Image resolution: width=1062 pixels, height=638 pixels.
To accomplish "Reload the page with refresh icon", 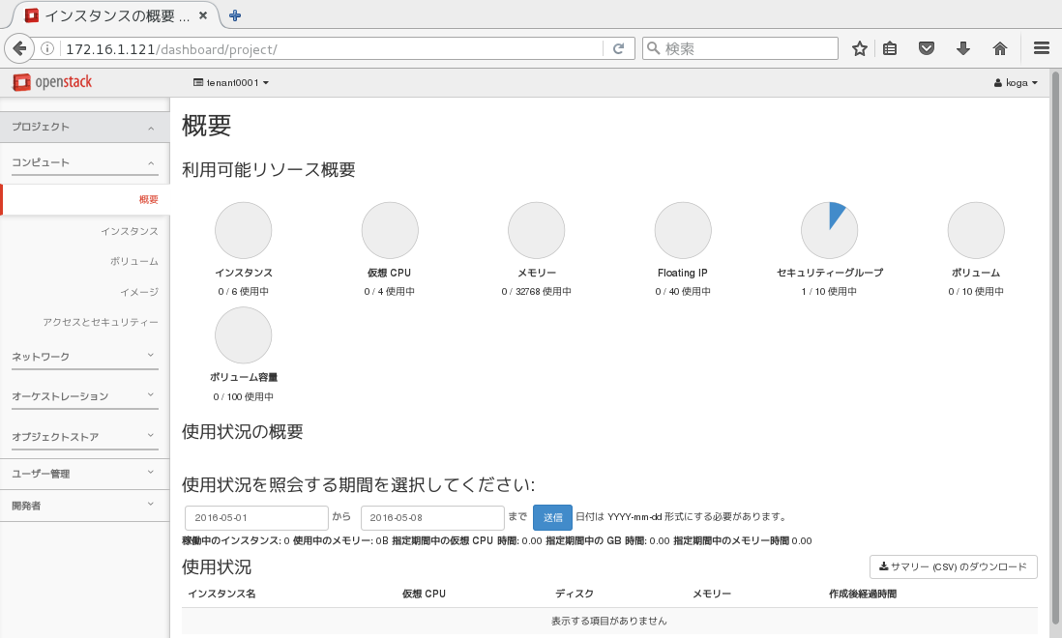I will pyautogui.click(x=618, y=48).
